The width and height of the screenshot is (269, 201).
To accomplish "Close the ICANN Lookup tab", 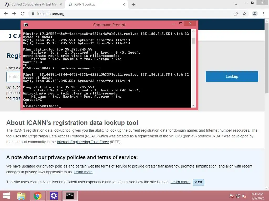I will click(x=124, y=4).
